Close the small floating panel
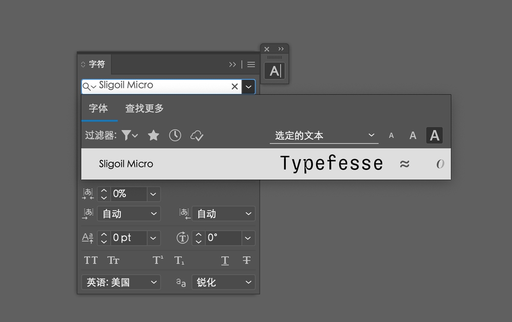This screenshot has height=322, width=512. click(x=267, y=49)
